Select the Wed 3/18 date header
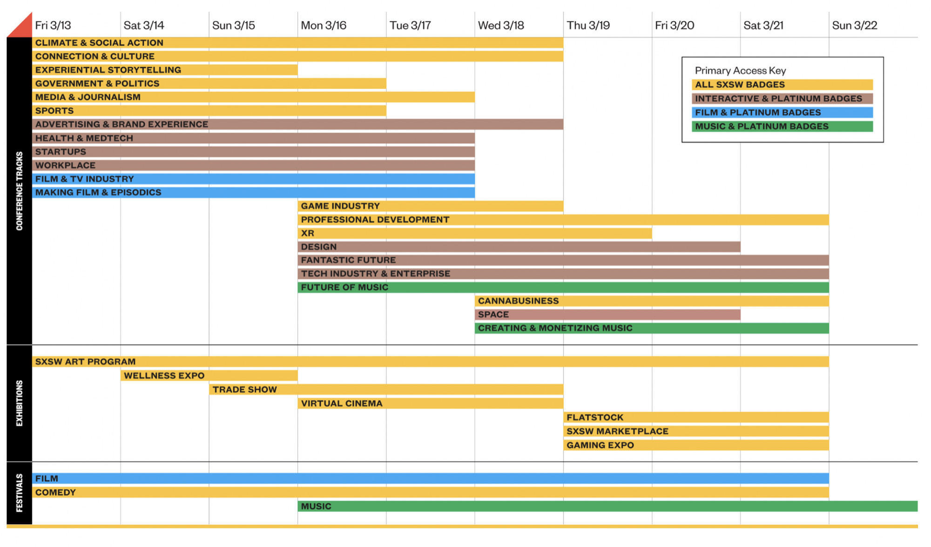Viewport: 931px width, 547px height. point(501,26)
